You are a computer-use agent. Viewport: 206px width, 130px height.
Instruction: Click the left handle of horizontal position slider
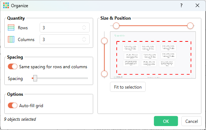click(x=116, y=26)
